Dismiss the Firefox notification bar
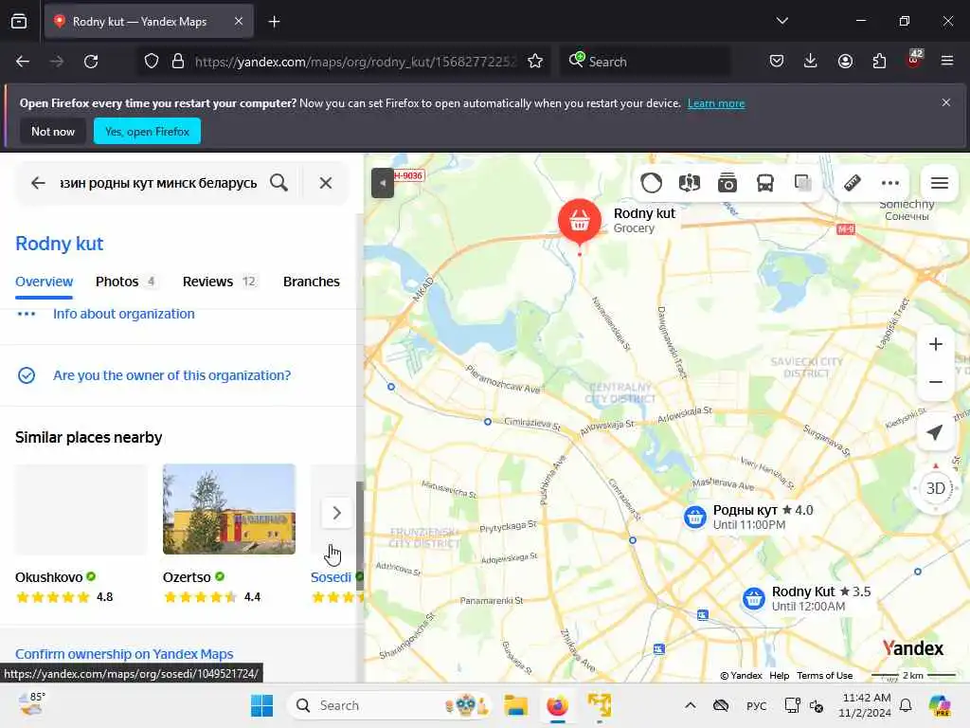The image size is (970, 728). pyautogui.click(x=946, y=102)
